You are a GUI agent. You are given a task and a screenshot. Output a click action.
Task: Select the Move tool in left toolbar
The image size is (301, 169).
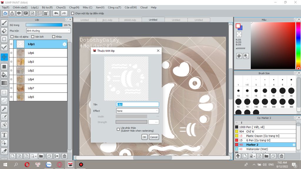point(4,57)
